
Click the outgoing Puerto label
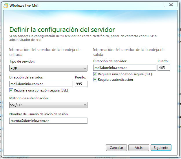[163, 61]
